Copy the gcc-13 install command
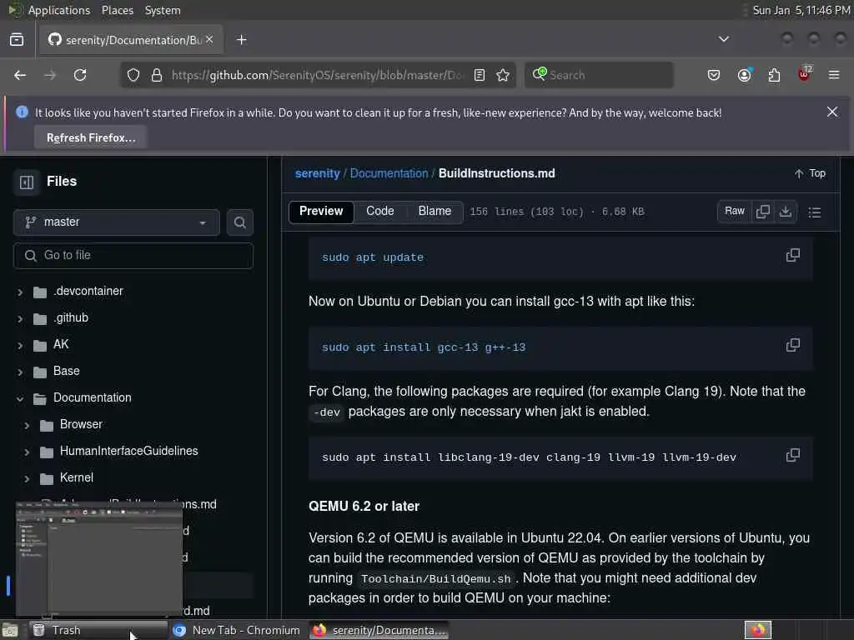This screenshot has width=854, height=640. click(x=793, y=345)
